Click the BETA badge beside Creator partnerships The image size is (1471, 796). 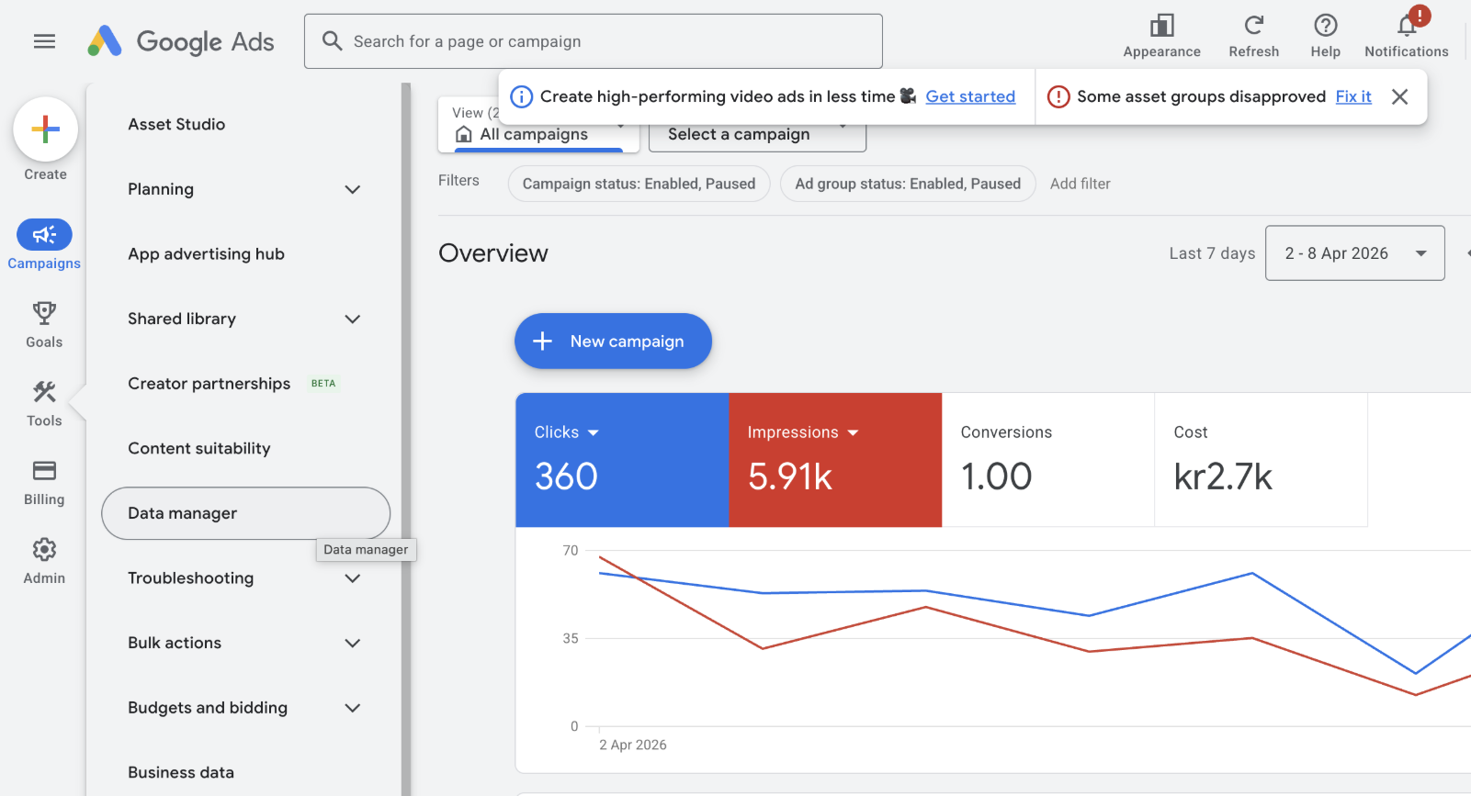pyautogui.click(x=323, y=384)
